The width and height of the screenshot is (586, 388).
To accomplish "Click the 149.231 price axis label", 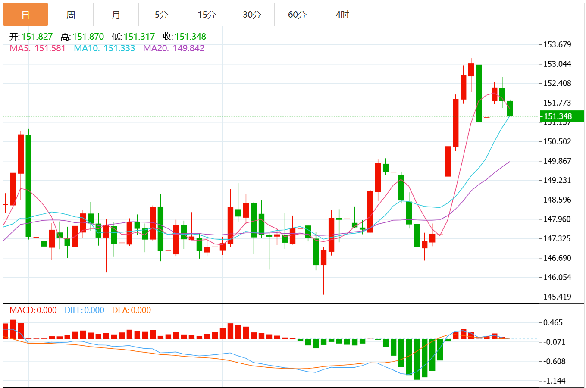I will coord(557,180).
